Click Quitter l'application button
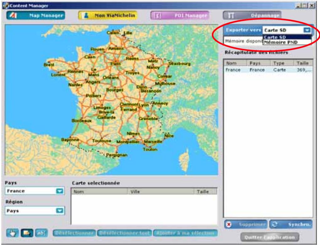Image resolution: width=320 pixels, height=245 pixels. (x=269, y=237)
